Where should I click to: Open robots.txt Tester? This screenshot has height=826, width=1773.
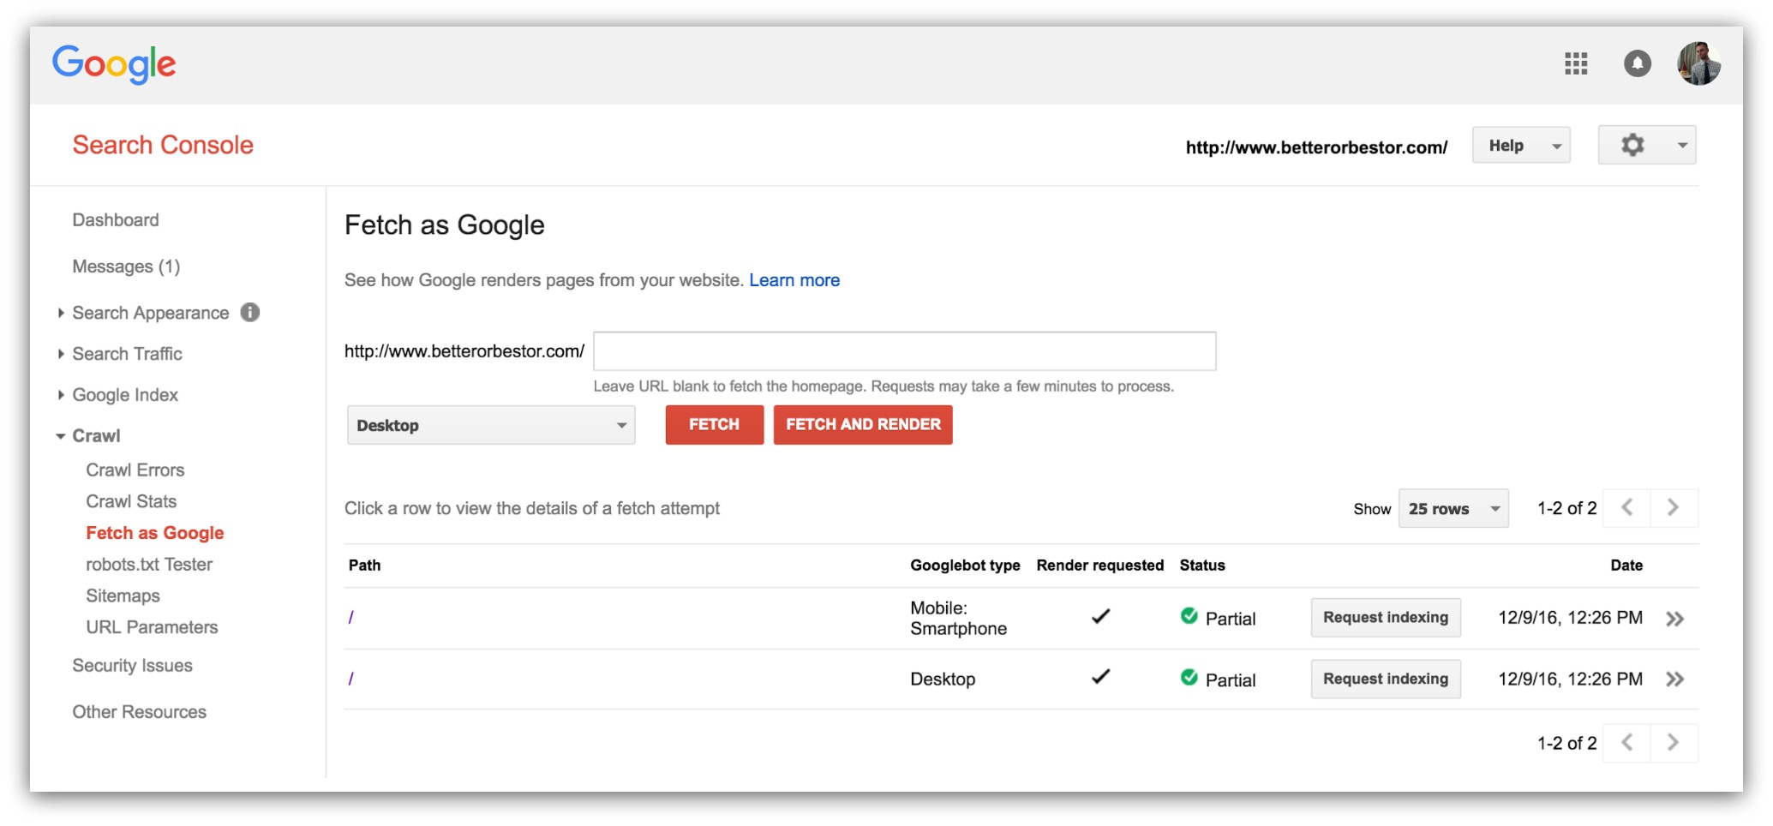click(x=149, y=565)
